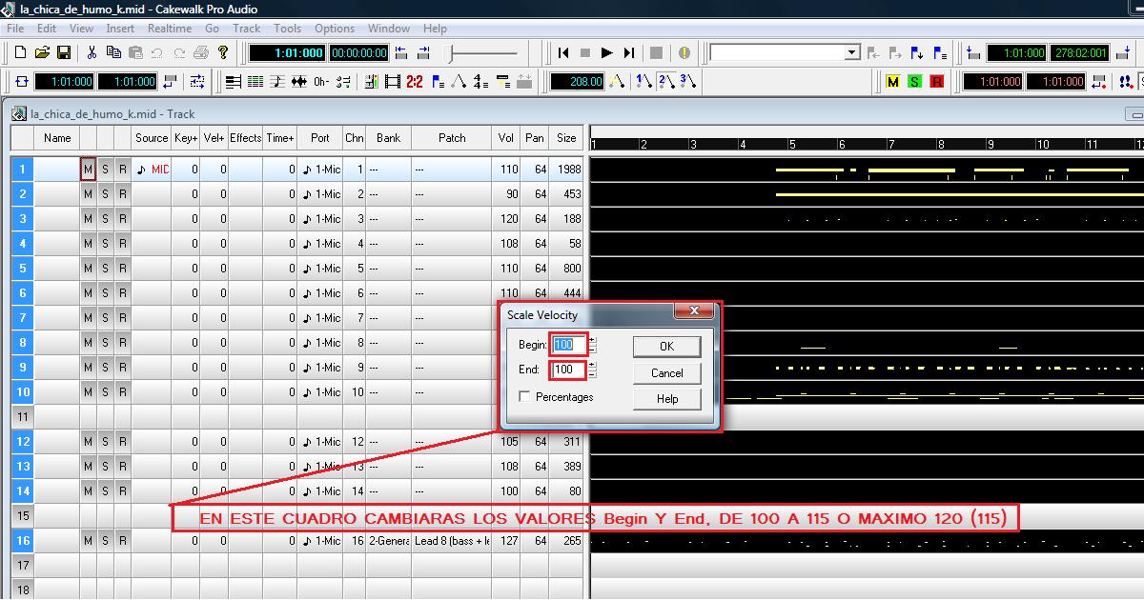Click the Cut scissors icon
This screenshot has width=1144, height=600.
pos(92,53)
